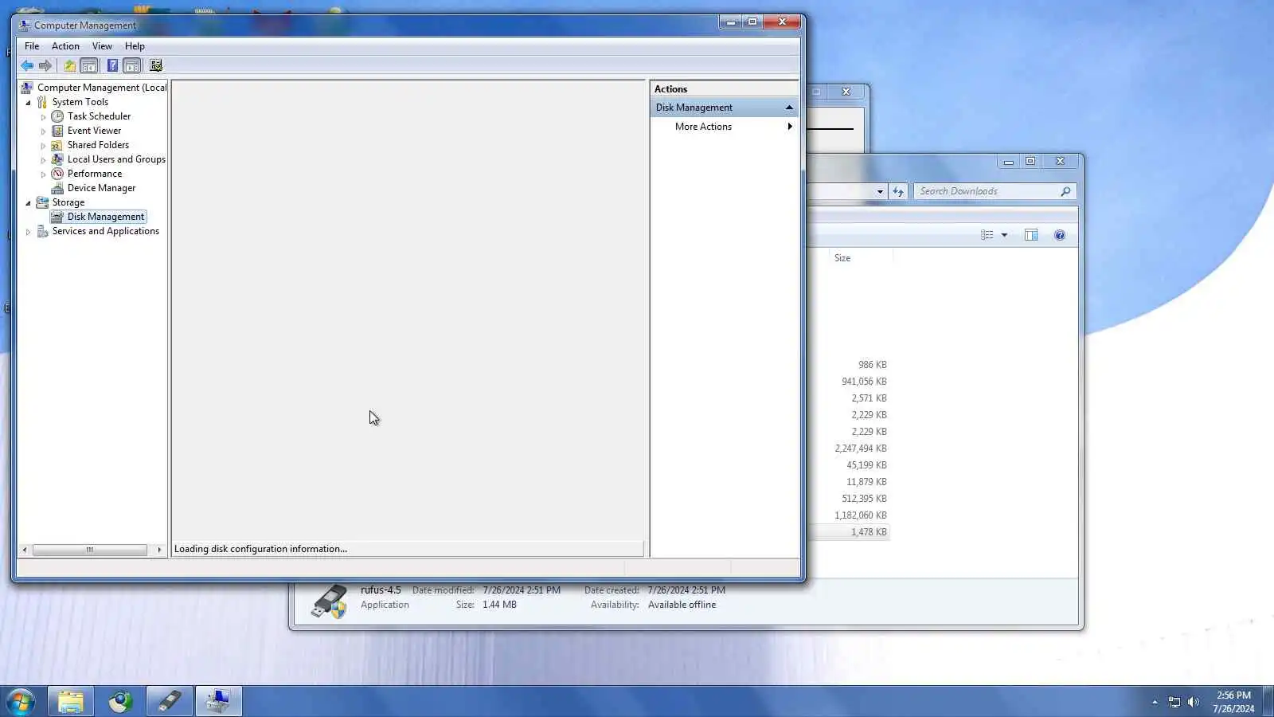
Task: Expand Services and Applications node
Action: coord(29,232)
